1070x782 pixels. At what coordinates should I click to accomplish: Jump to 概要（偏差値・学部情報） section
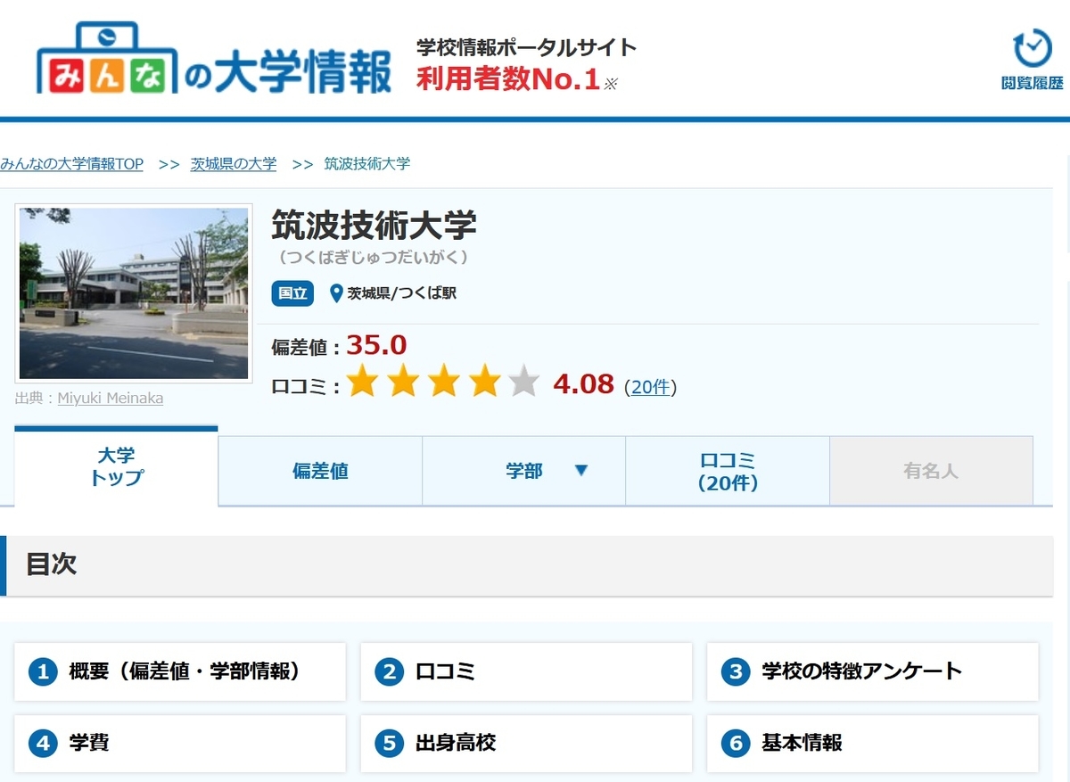(x=180, y=671)
